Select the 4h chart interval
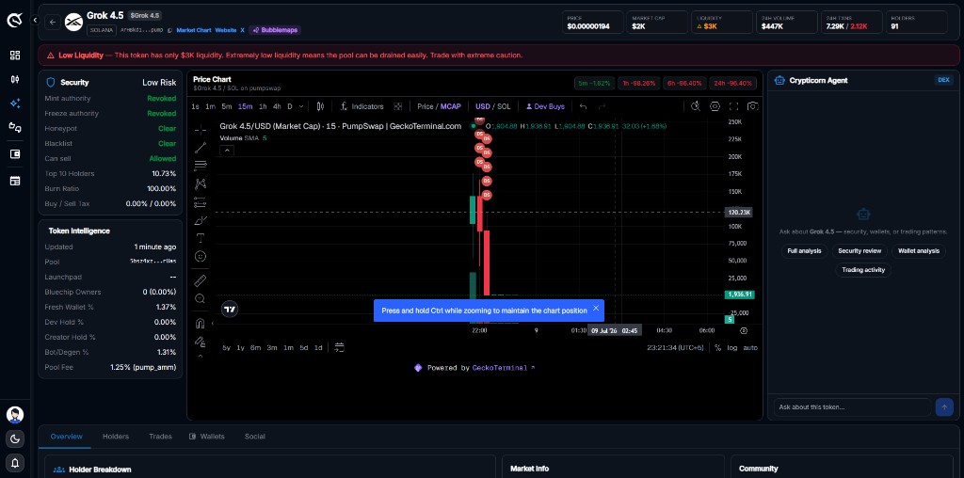This screenshot has width=964, height=478. tap(278, 106)
